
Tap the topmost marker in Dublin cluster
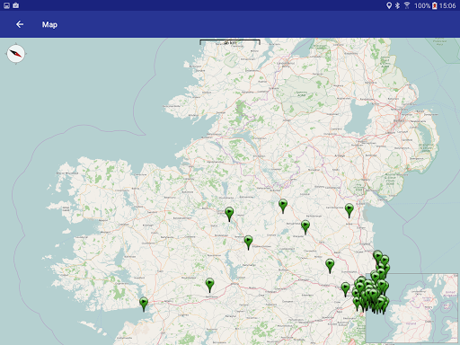click(377, 257)
